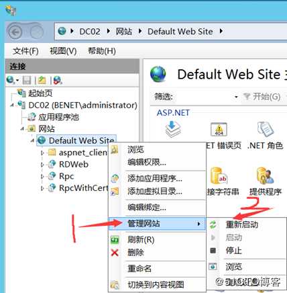Choose 编辑绑定... in the context menu
Image resolution: width=287 pixels, height=293 pixels.
coord(157,208)
